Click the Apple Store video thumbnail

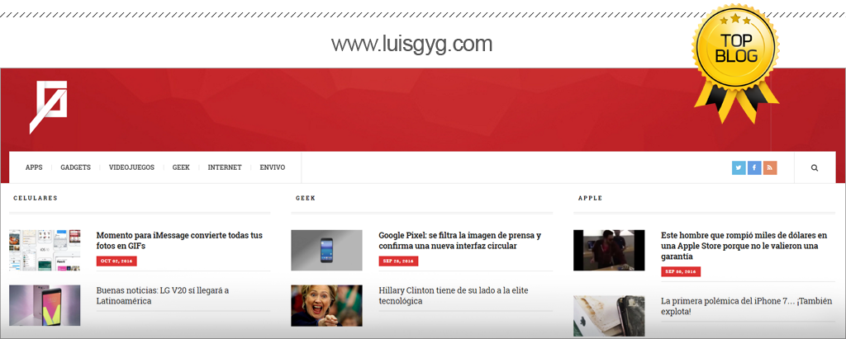(609, 250)
